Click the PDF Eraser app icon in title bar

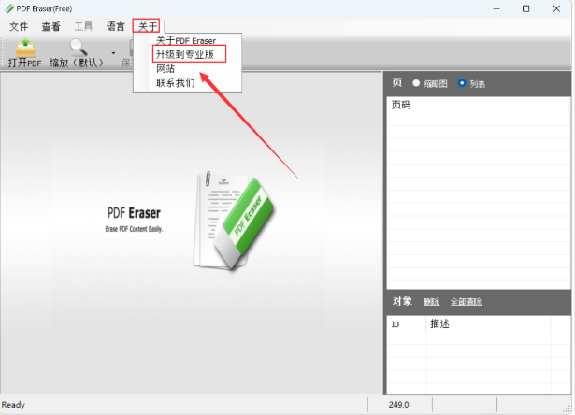click(x=9, y=8)
